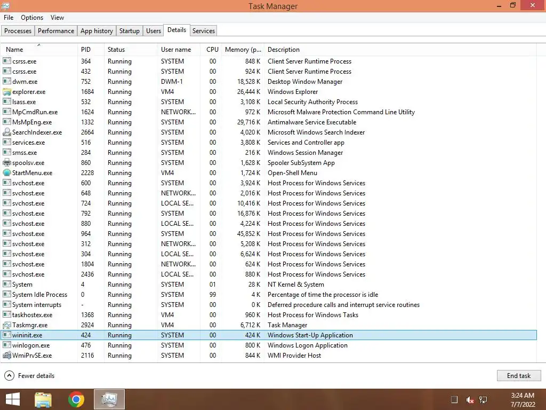Viewport: 546px width, 410px height.
Task: Click the explorer.exe folder icon
Action: 6,92
